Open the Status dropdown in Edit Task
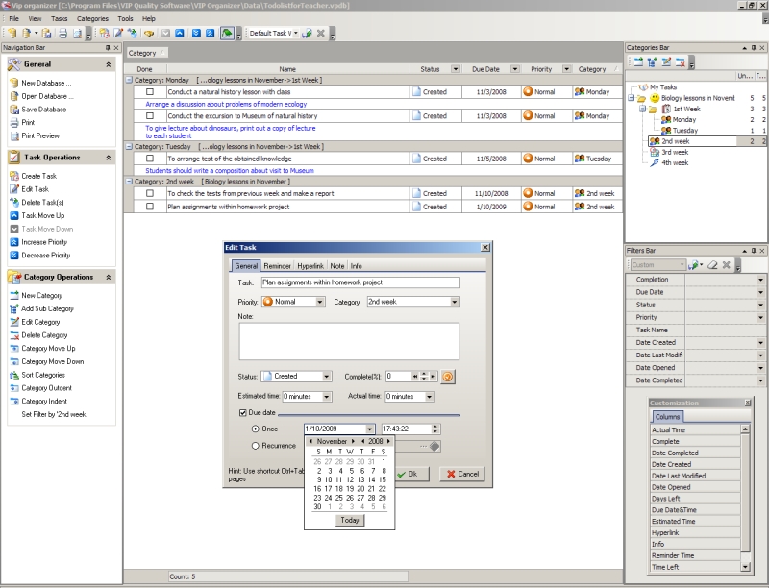The width and height of the screenshot is (769, 588). (327, 377)
